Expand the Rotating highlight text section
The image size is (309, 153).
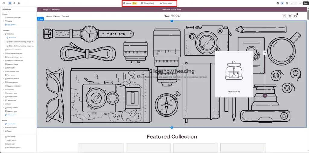[x=3, y=57]
